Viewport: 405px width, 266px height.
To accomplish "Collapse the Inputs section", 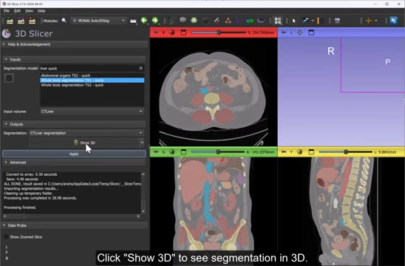I will click(x=75, y=59).
